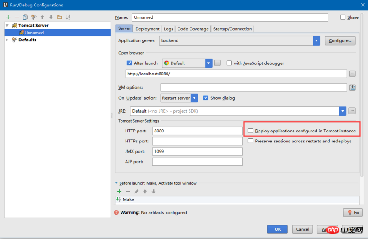Select the Unnamed configuration in tree
Viewport: 368px width, 239px height.
coord(57,33)
